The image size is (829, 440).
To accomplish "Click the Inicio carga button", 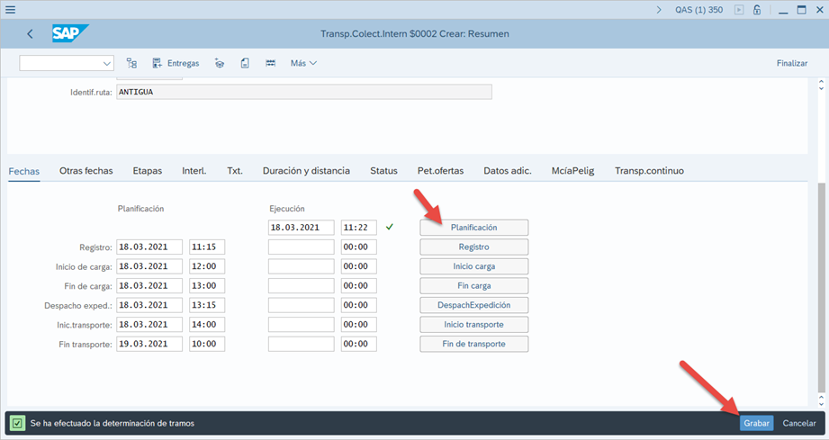I will click(x=473, y=266).
